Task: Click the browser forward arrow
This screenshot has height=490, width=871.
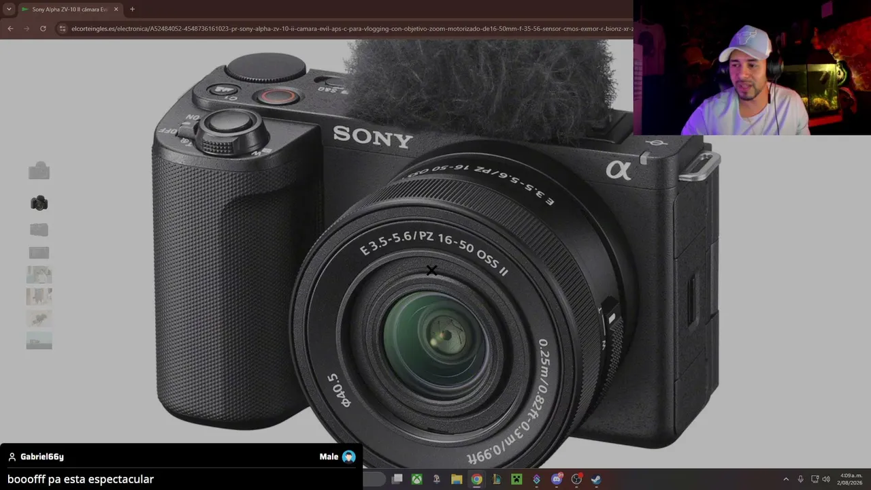Action: pos(27,29)
